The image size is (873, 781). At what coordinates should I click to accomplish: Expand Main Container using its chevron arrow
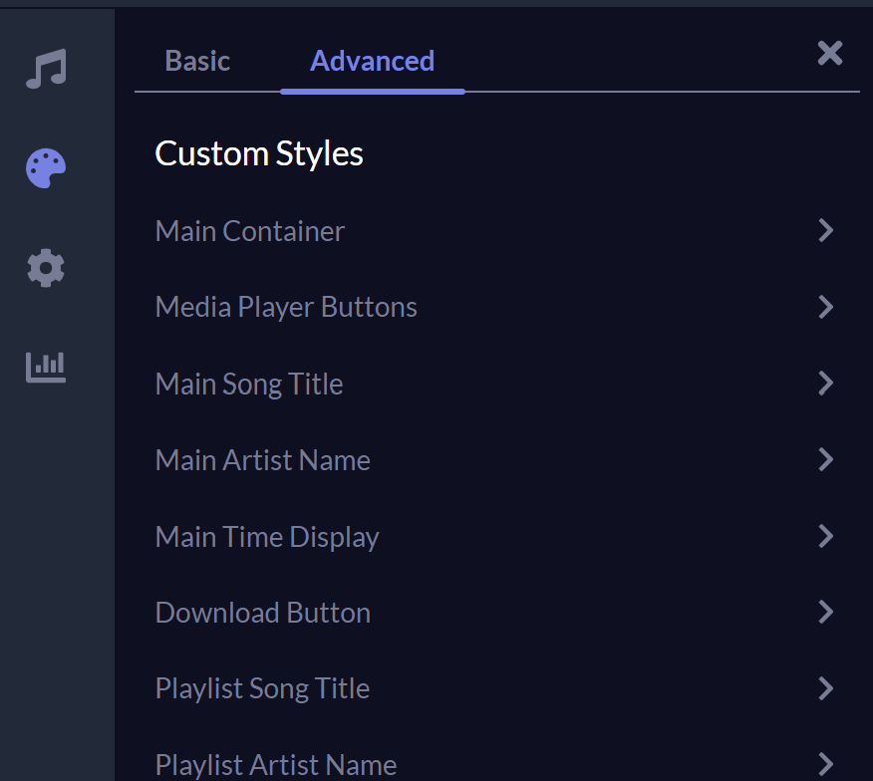(825, 231)
